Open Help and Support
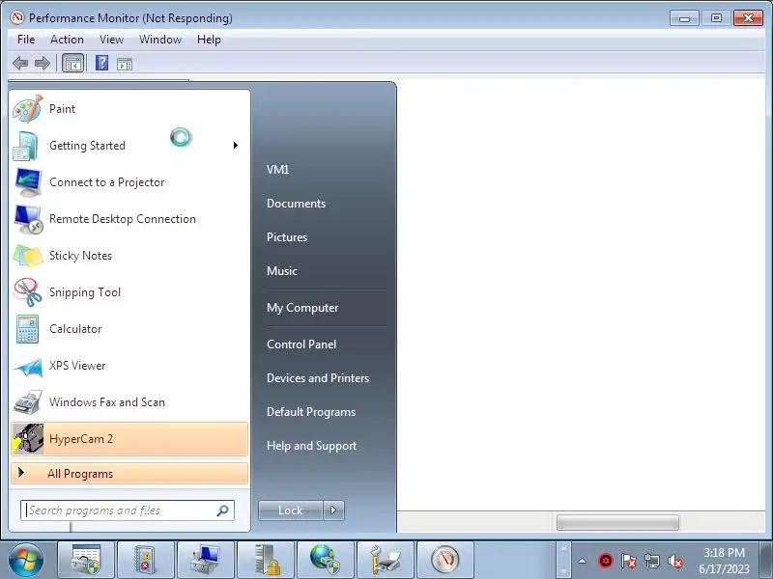 [x=311, y=446]
